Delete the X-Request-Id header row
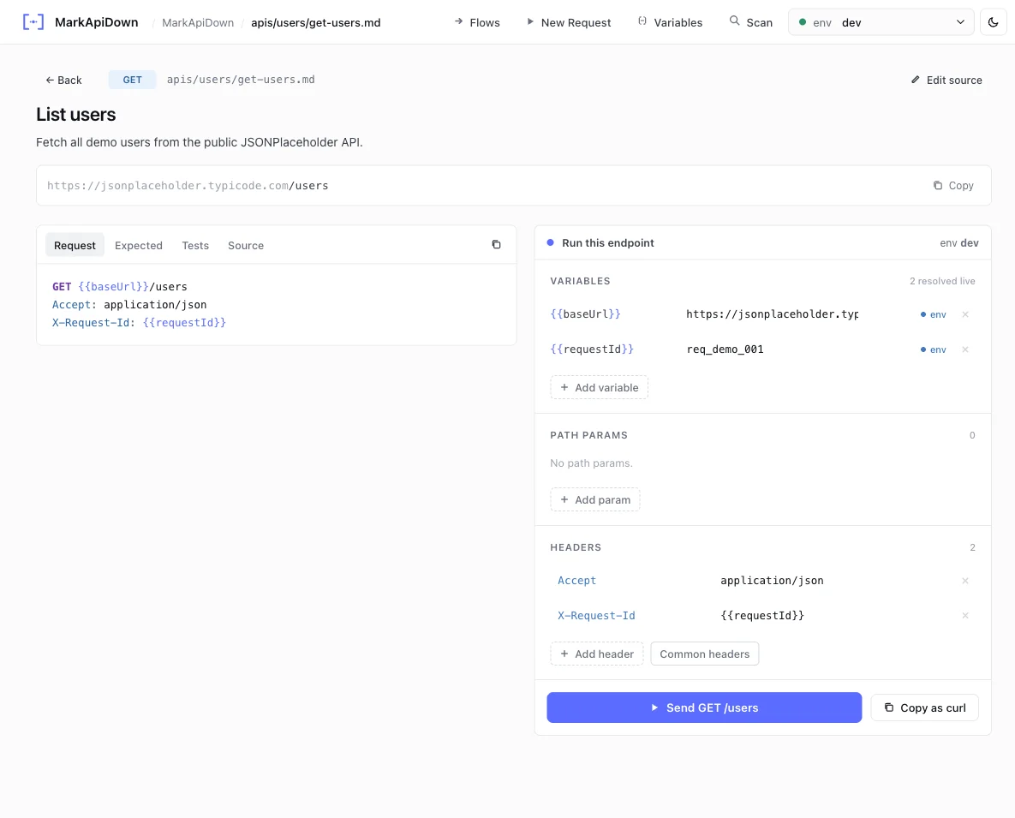The height and width of the screenshot is (818, 1015). (965, 616)
